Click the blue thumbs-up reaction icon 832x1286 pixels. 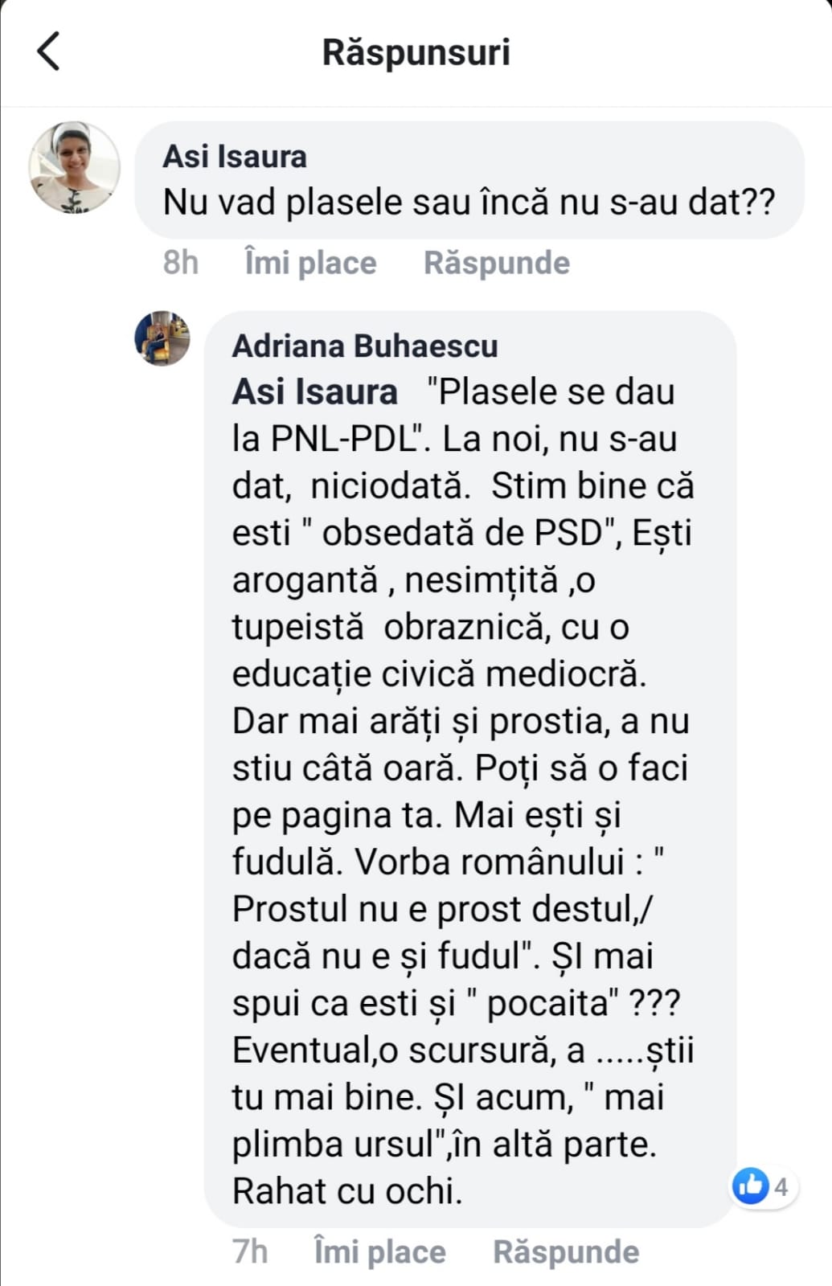[752, 1186]
